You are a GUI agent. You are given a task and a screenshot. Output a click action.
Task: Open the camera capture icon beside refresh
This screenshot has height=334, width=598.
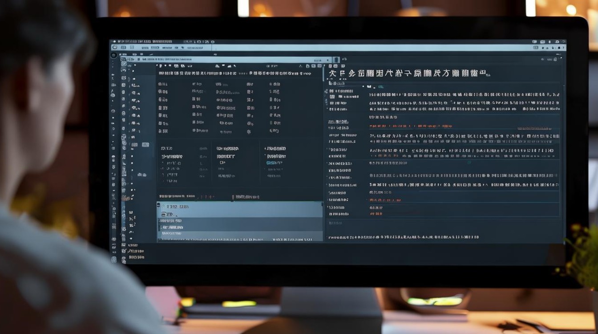pyautogui.click(x=124, y=46)
